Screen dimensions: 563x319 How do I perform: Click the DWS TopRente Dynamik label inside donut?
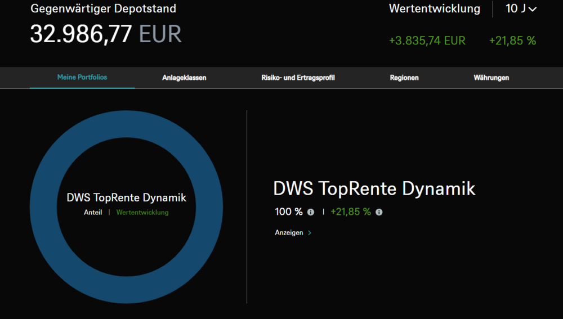pos(126,197)
